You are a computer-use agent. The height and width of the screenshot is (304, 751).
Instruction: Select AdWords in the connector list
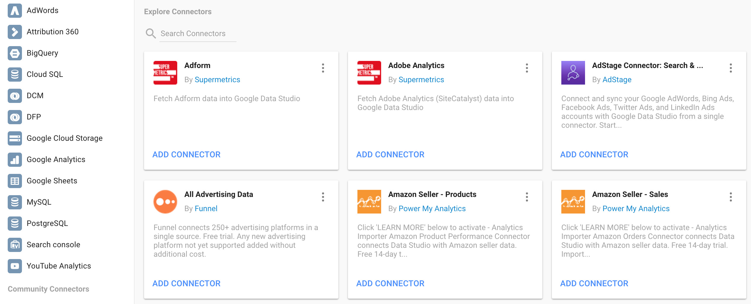42,10
